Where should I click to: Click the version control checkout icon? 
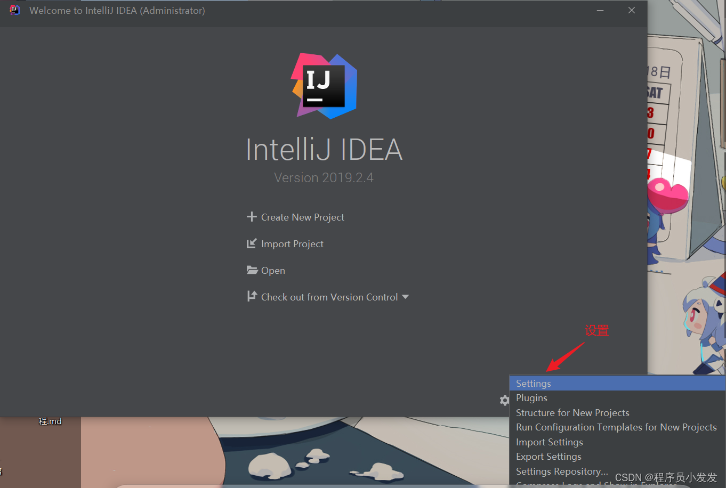(x=252, y=296)
